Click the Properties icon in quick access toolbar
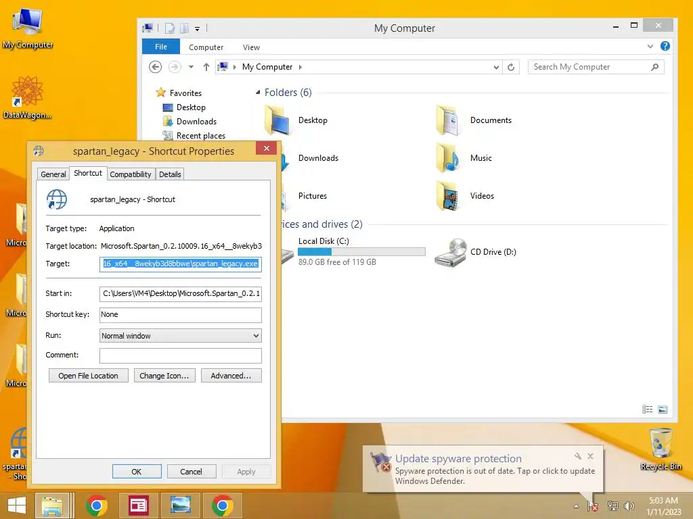 [x=170, y=28]
